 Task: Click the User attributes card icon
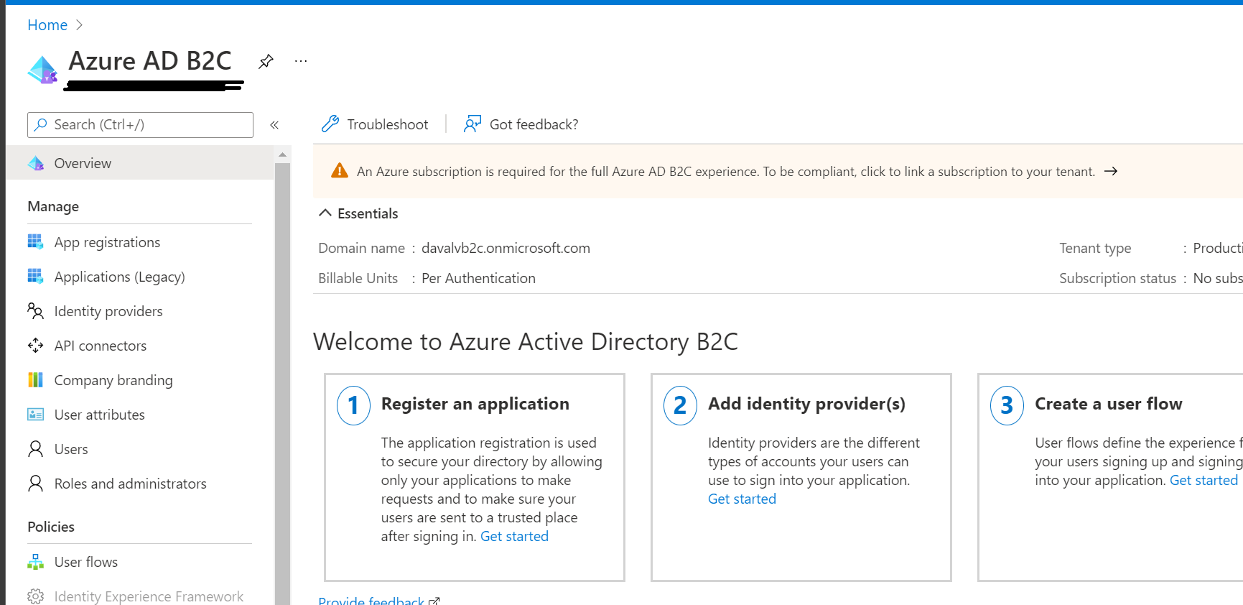(x=35, y=415)
